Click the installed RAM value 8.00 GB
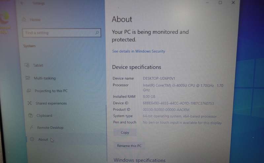 (149, 96)
